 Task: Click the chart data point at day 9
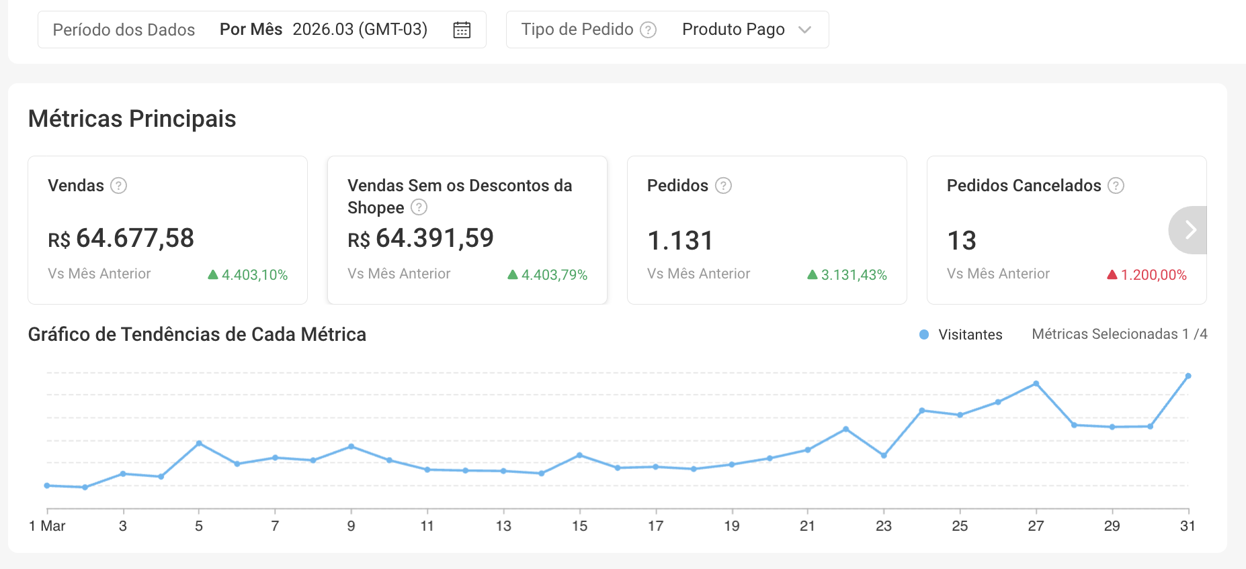pyautogui.click(x=351, y=446)
